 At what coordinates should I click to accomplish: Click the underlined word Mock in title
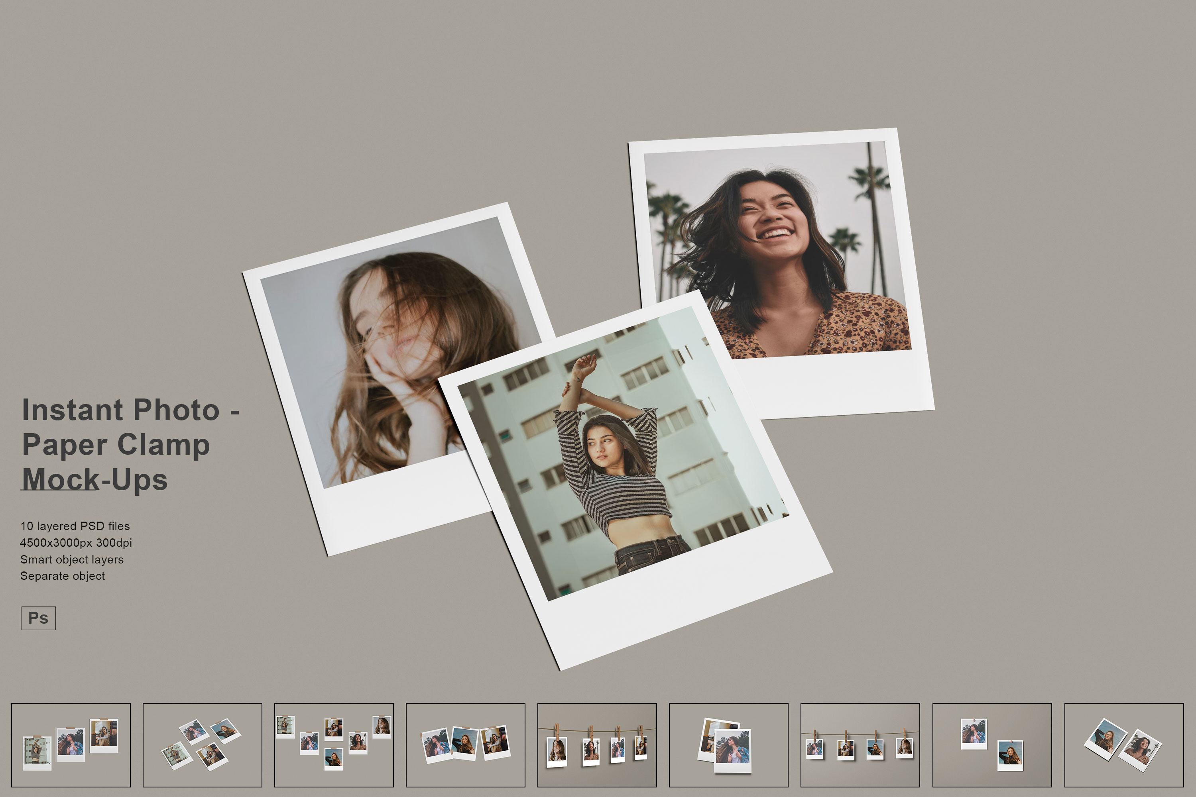60,479
